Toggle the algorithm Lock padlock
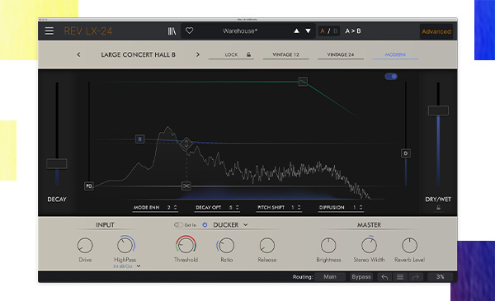 249,54
